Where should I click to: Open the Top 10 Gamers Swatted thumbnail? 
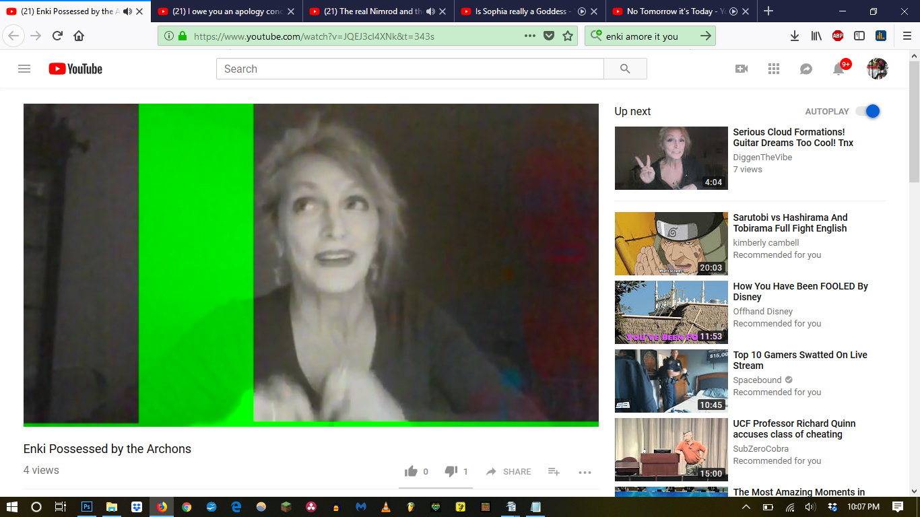pos(671,381)
